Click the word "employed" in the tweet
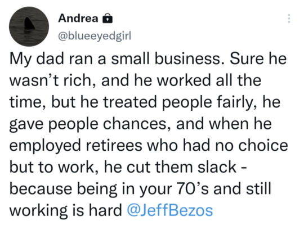Screen dimensions: 304x225 click(x=45, y=146)
